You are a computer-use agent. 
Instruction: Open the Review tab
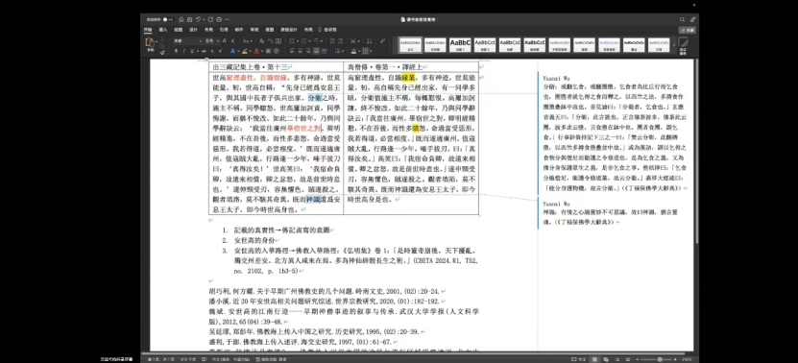tap(254, 30)
